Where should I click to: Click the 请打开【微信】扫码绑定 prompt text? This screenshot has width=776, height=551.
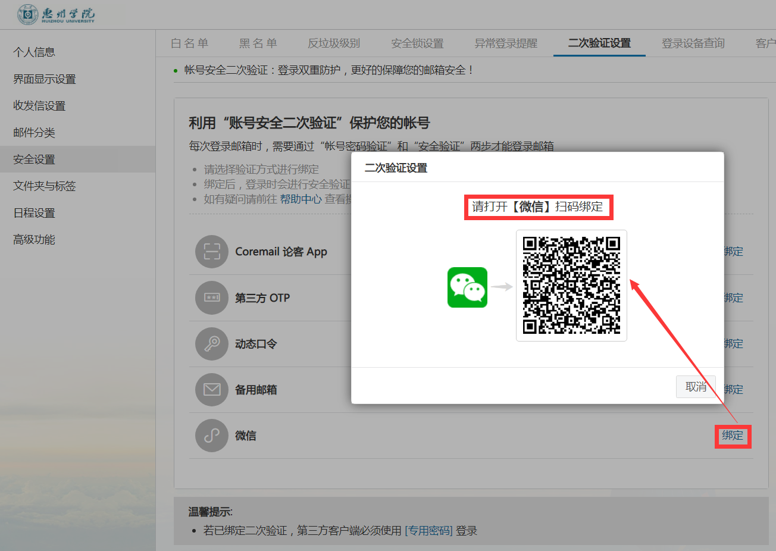tap(537, 206)
